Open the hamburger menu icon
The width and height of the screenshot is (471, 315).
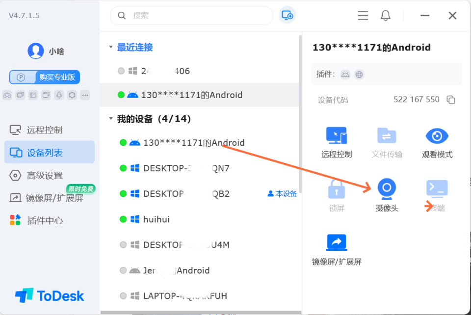pyautogui.click(x=363, y=15)
